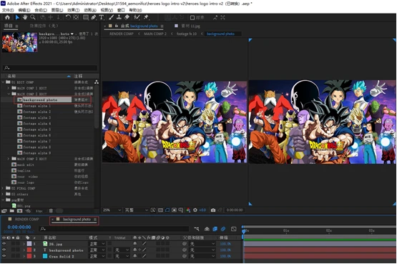Click RENDER COMP in the viewer breadcrumb
Screen dimensions: 397x264
tap(122, 34)
